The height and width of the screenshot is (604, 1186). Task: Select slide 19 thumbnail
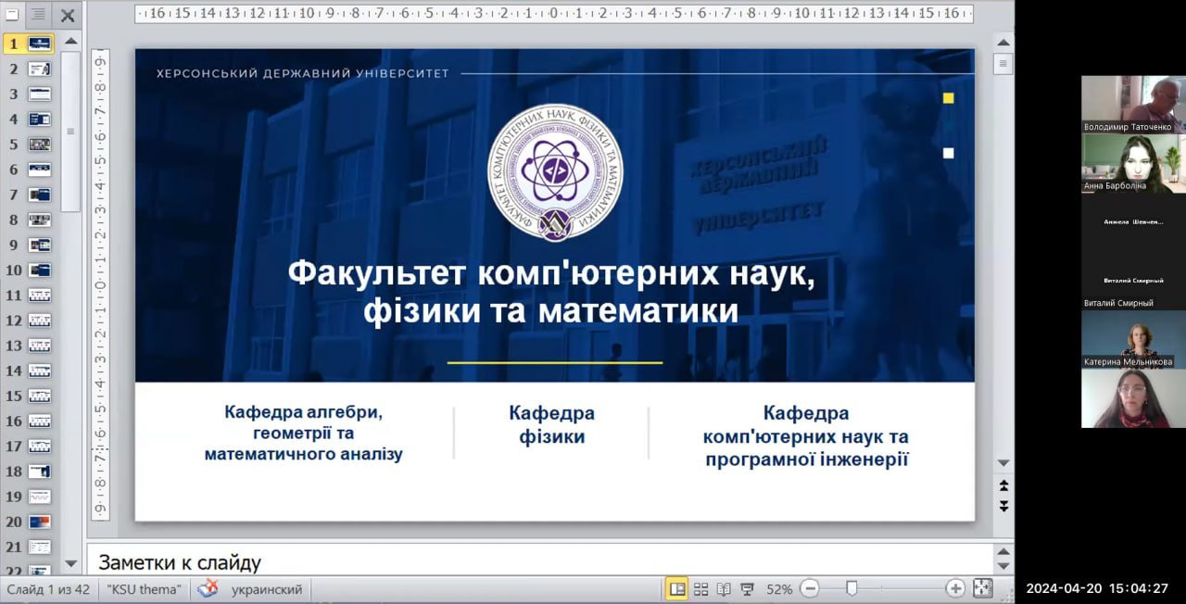pyautogui.click(x=39, y=497)
